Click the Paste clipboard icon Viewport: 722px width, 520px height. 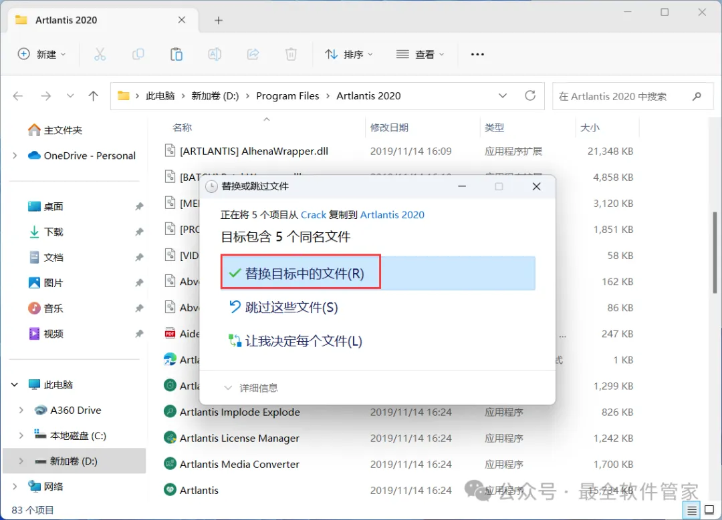pos(176,54)
